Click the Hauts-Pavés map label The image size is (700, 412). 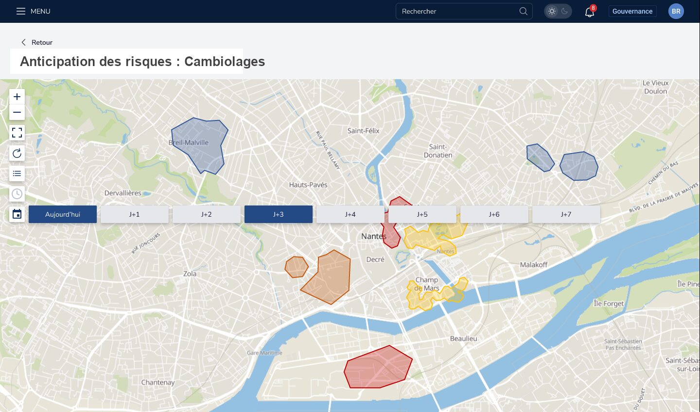(x=308, y=185)
